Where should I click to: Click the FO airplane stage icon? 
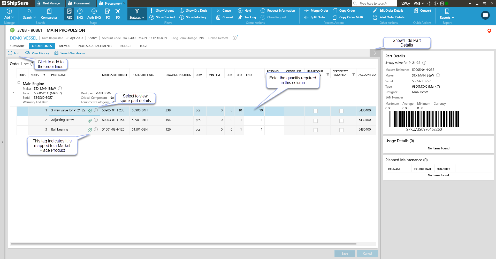point(118,11)
